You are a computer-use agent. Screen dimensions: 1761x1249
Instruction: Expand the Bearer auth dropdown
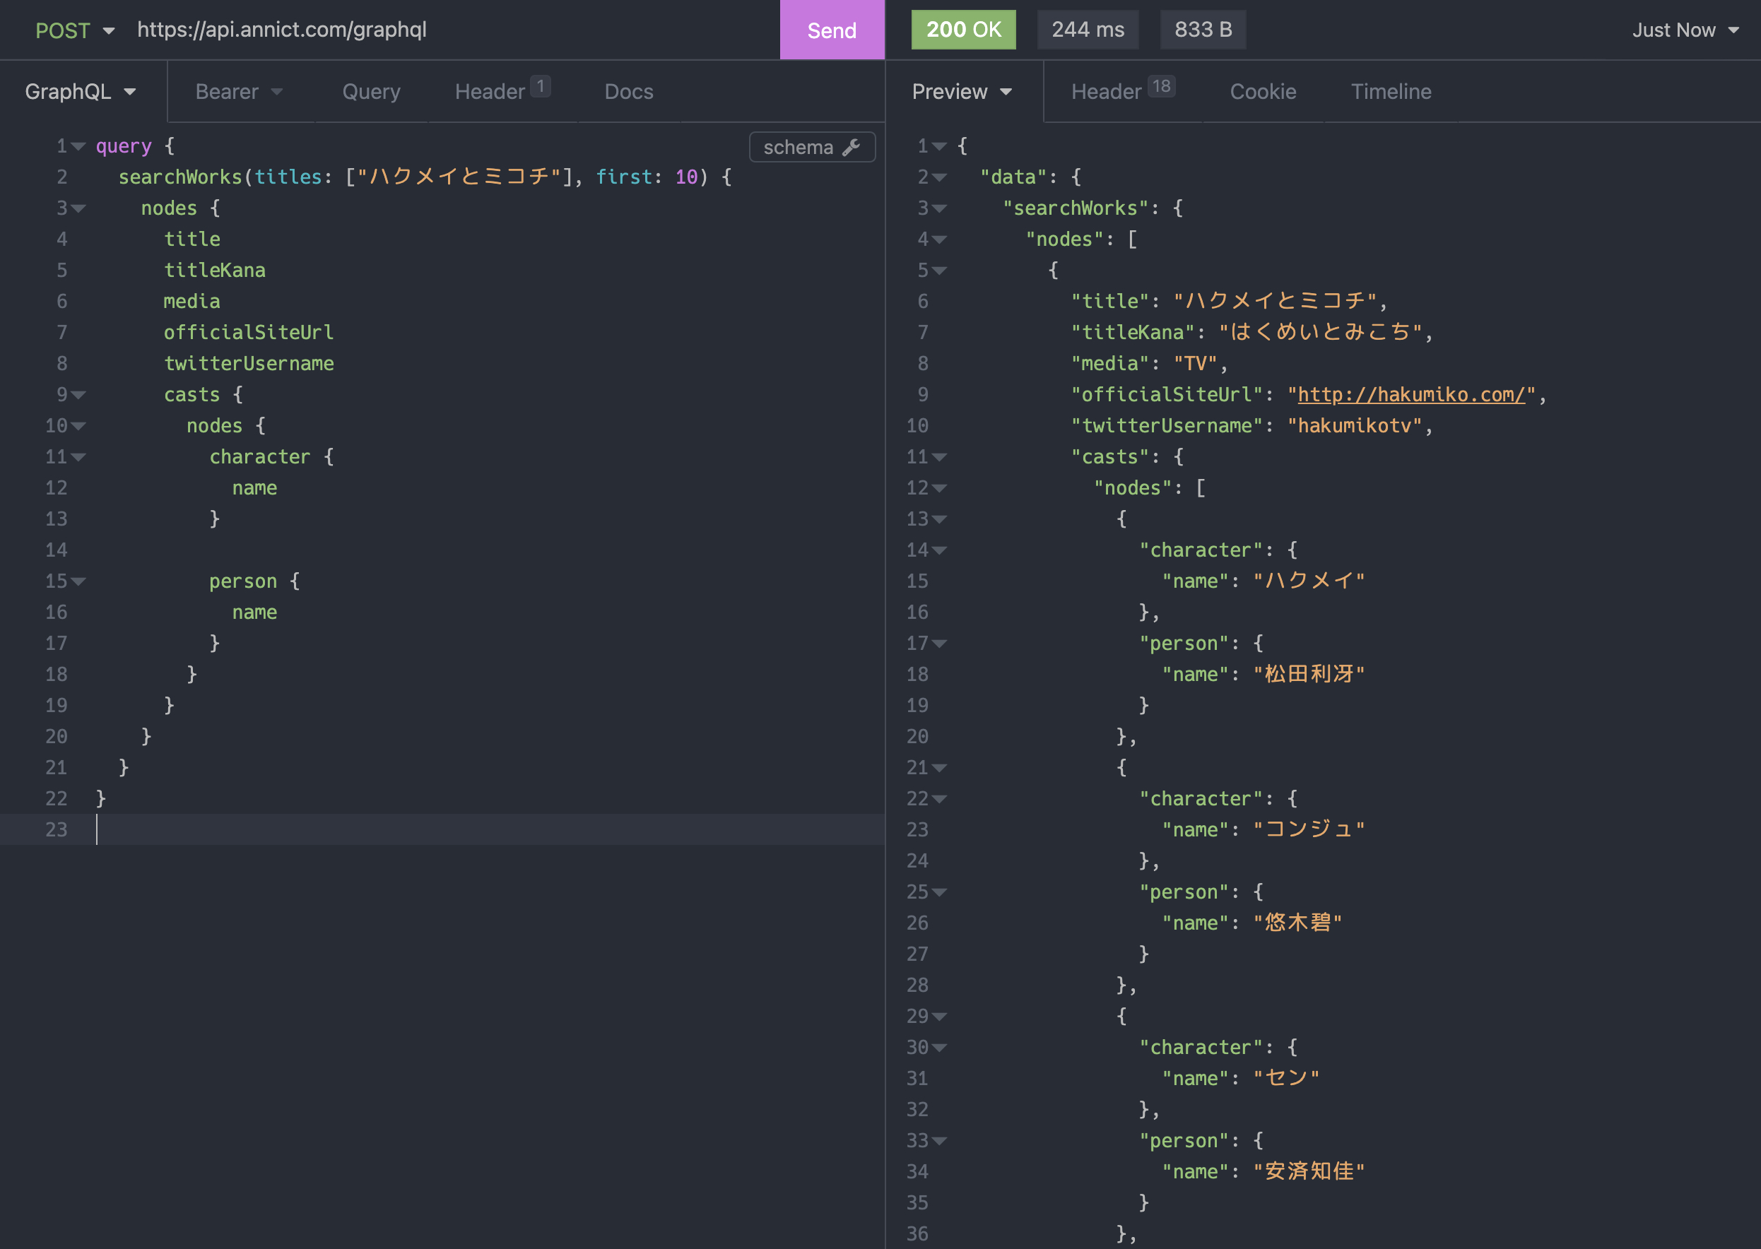[x=237, y=90]
